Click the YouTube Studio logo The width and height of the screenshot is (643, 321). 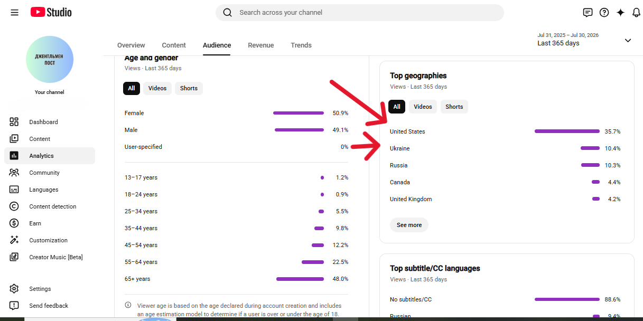(x=51, y=12)
